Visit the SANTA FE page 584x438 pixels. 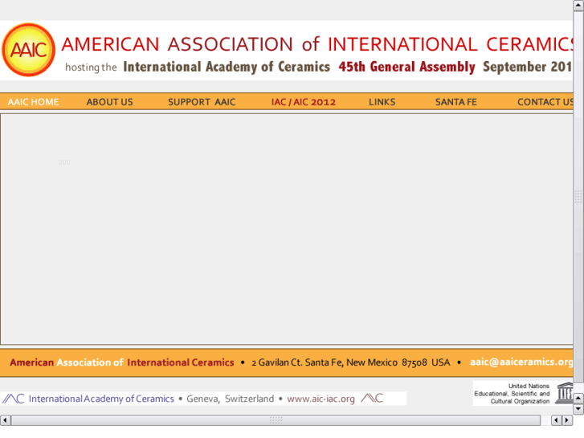coord(456,102)
